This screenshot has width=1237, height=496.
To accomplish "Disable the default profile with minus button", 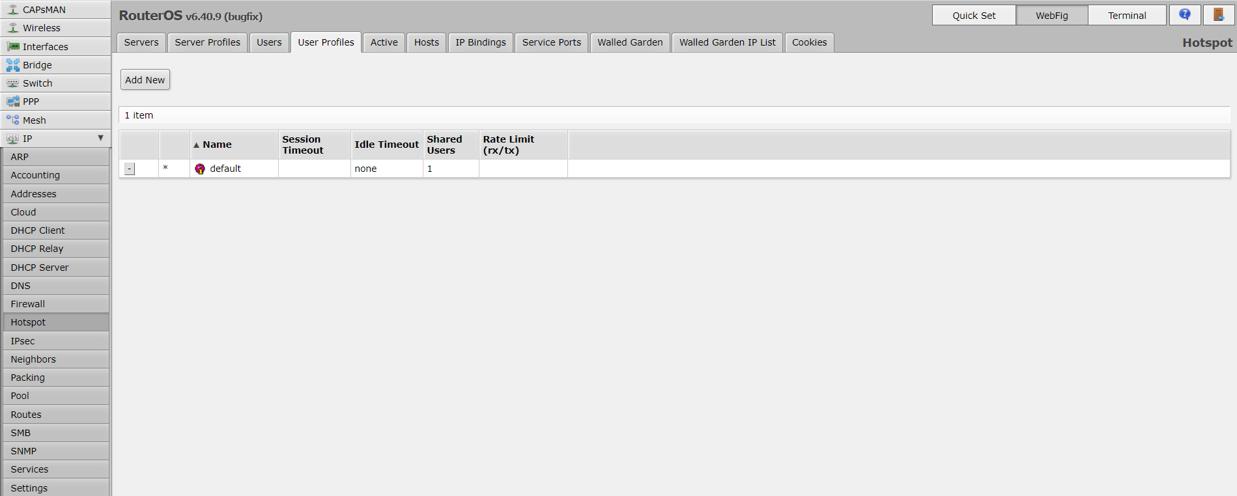I will (130, 169).
